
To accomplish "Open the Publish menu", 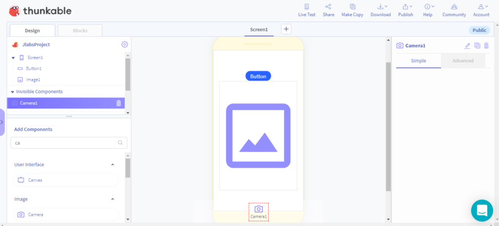I will (406, 11).
